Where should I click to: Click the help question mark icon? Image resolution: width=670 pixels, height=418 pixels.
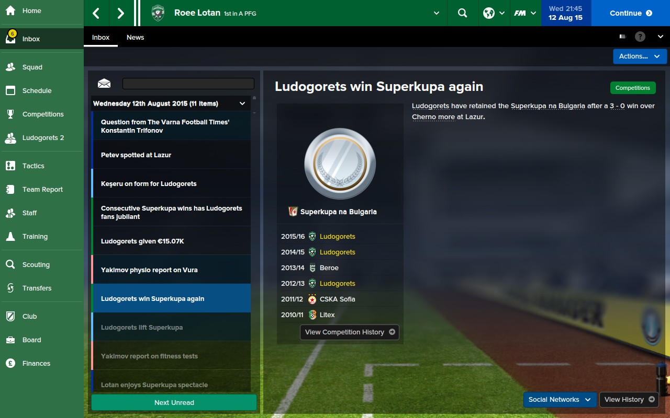click(640, 37)
